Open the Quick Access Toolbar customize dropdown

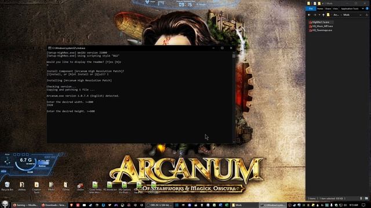(323, 3)
